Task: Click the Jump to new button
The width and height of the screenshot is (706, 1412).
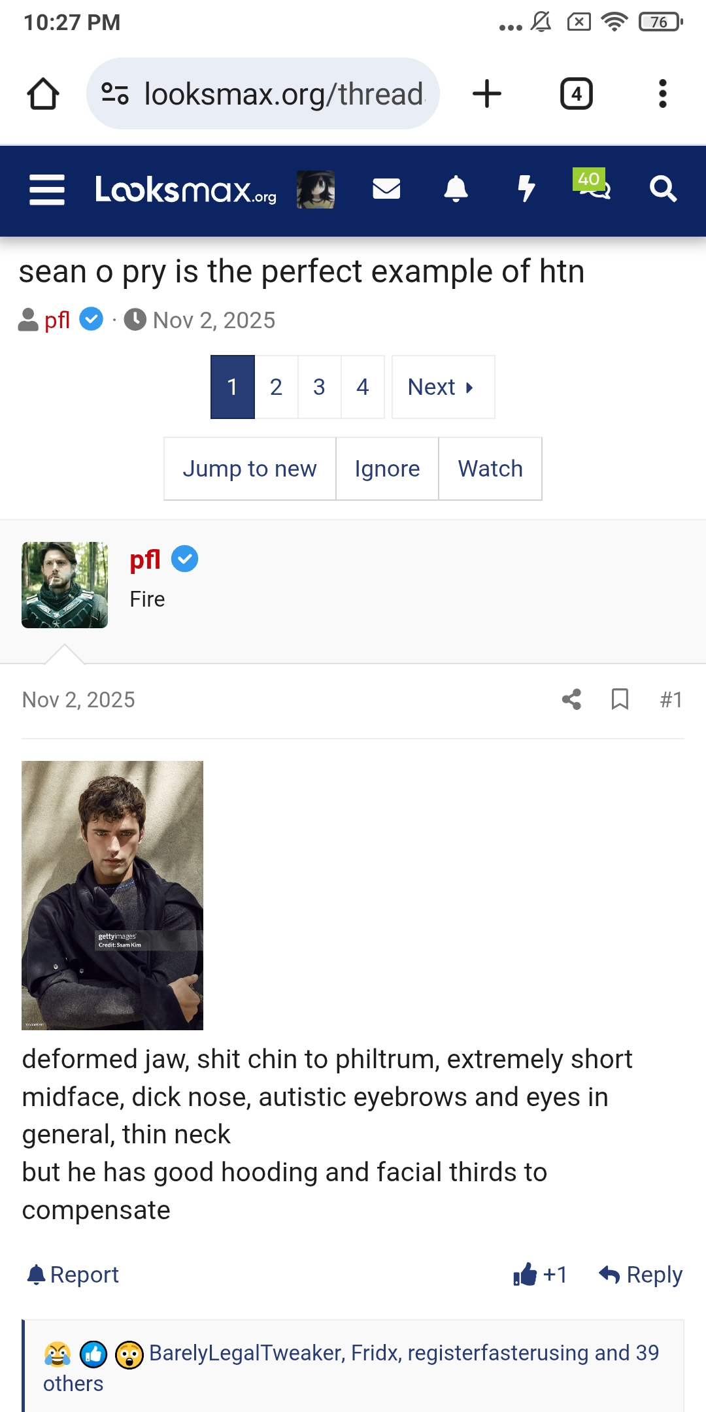Action: tap(250, 469)
